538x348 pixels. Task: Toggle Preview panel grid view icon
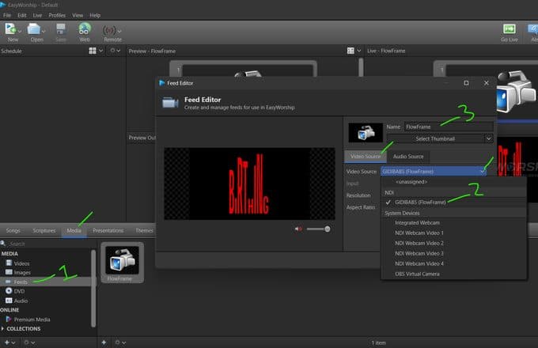click(350, 51)
